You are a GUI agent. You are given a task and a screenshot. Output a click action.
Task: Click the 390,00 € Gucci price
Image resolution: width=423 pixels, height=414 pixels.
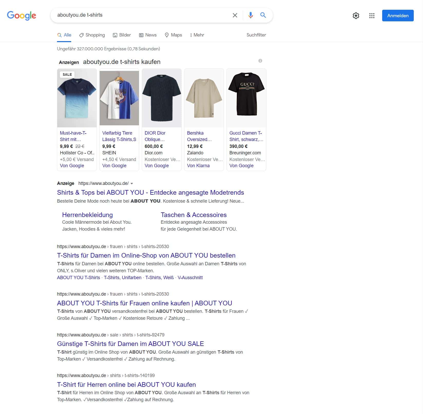[238, 146]
